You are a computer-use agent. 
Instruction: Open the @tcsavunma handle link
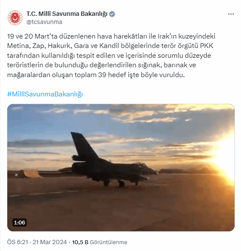tap(44, 22)
